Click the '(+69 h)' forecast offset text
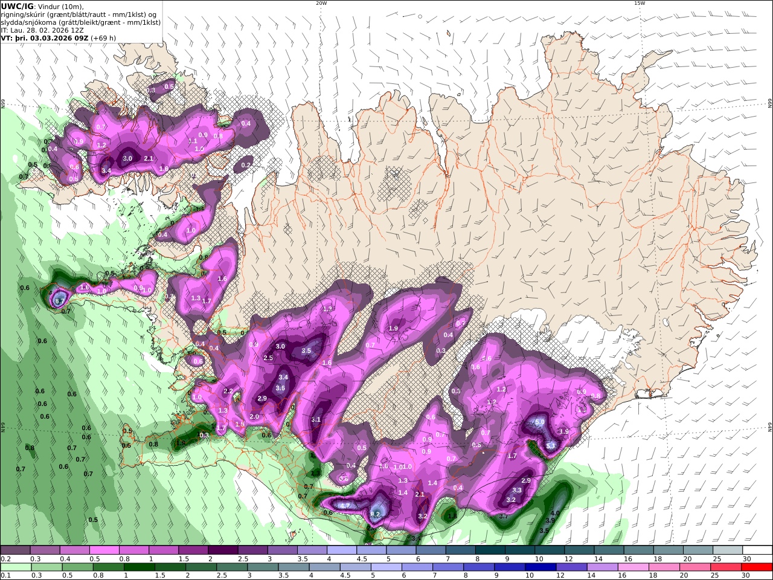The image size is (773, 580). point(103,37)
